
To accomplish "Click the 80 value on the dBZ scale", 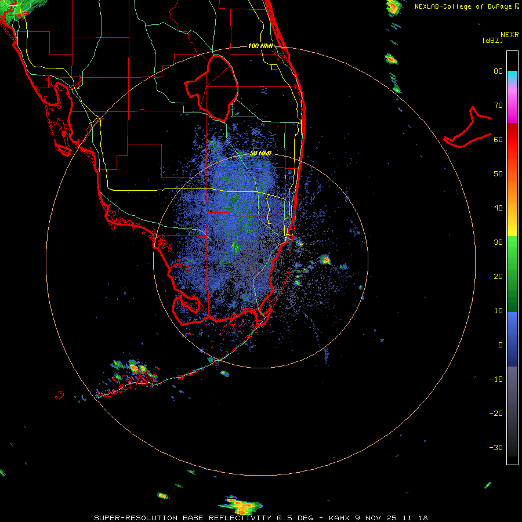I will coord(498,71).
